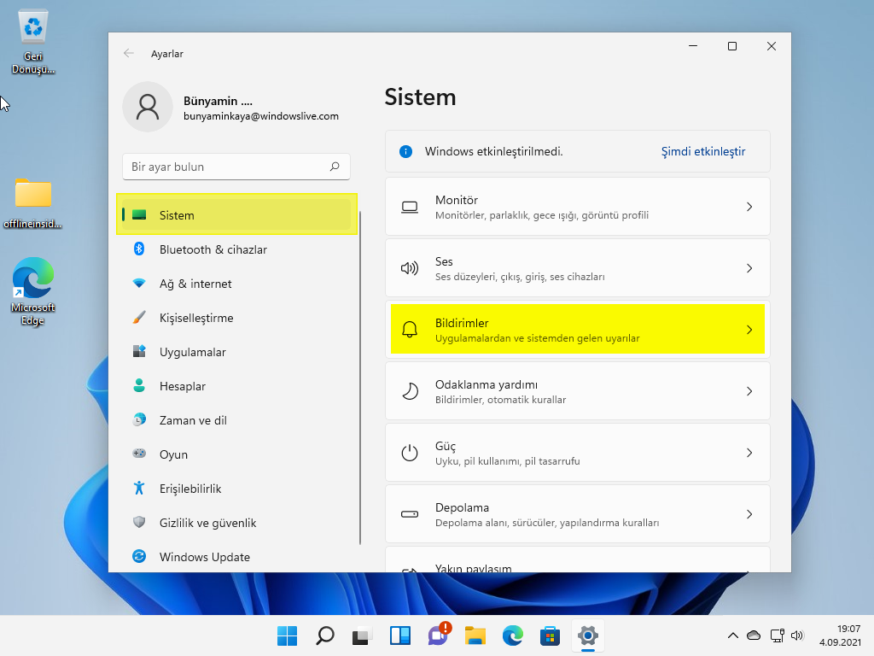
Task: Expand the Monitör settings chevron
Action: (x=749, y=206)
